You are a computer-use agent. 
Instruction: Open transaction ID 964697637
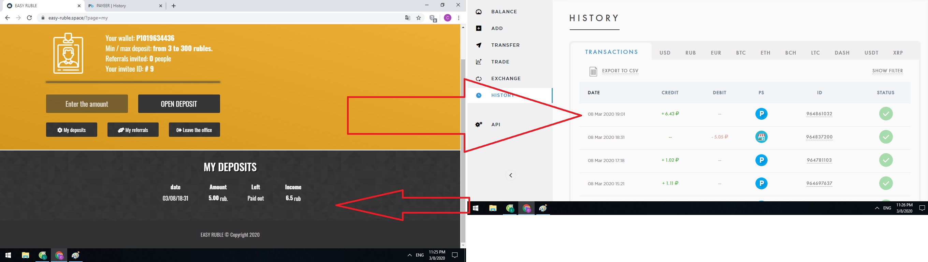tap(819, 184)
